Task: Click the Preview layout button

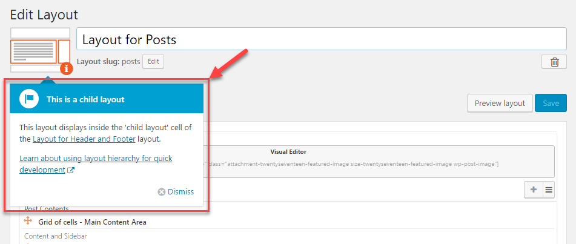Action: [x=500, y=104]
